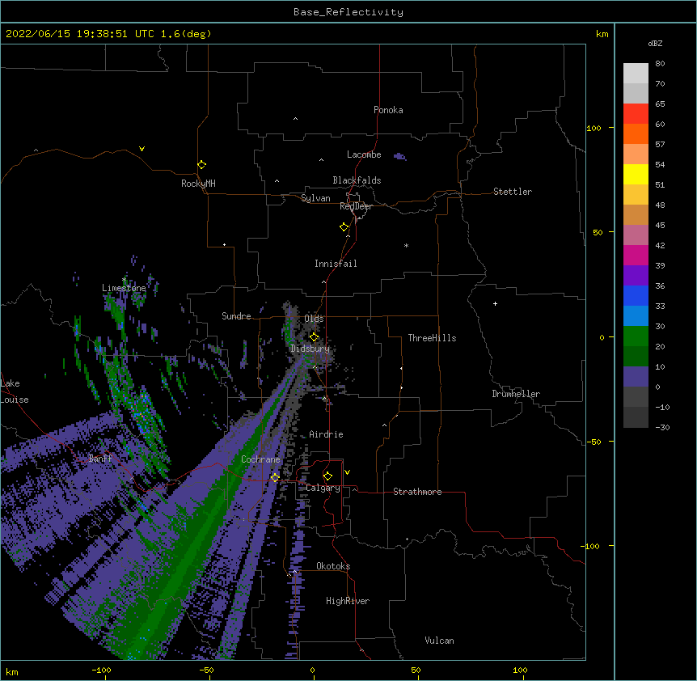The image size is (697, 681).
Task: Click the Drumheller city label
Action: (x=516, y=394)
